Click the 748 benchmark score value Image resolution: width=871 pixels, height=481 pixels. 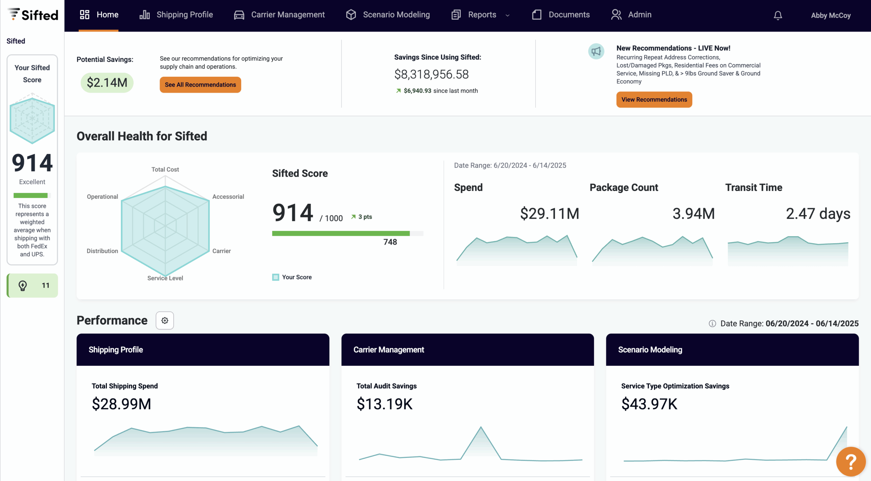click(x=390, y=242)
